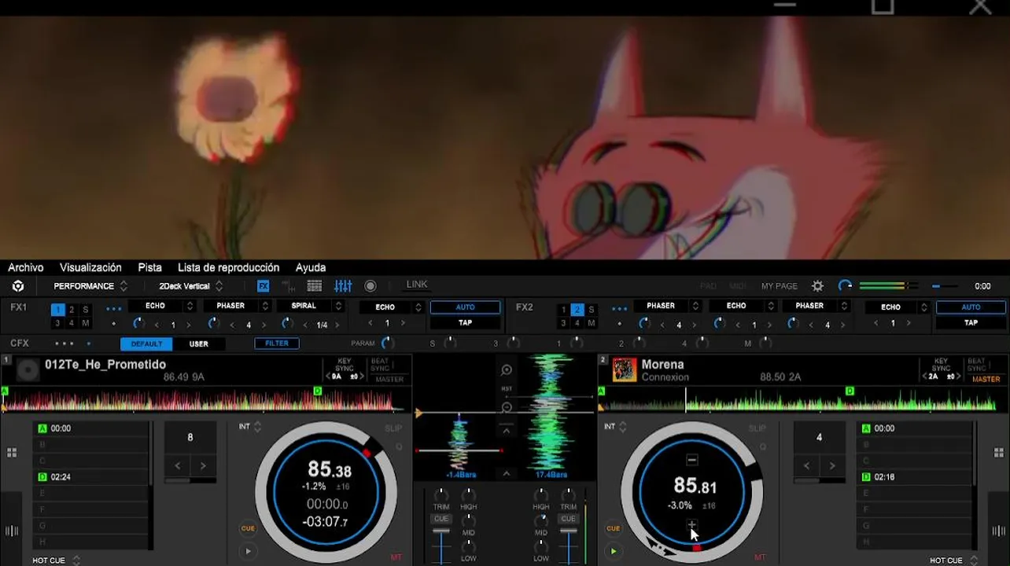Click the right mixer headphone CUE button
The image size is (1010, 566).
pyautogui.click(x=568, y=519)
